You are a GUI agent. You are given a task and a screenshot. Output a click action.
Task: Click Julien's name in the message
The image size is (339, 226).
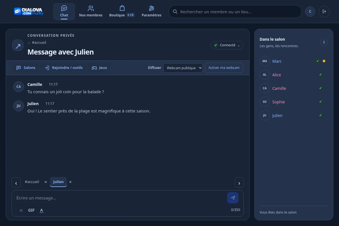[33, 104]
